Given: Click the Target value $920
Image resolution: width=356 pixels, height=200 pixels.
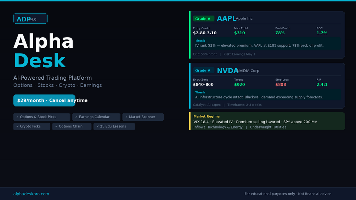Looking at the screenshot, I should tap(239, 85).
